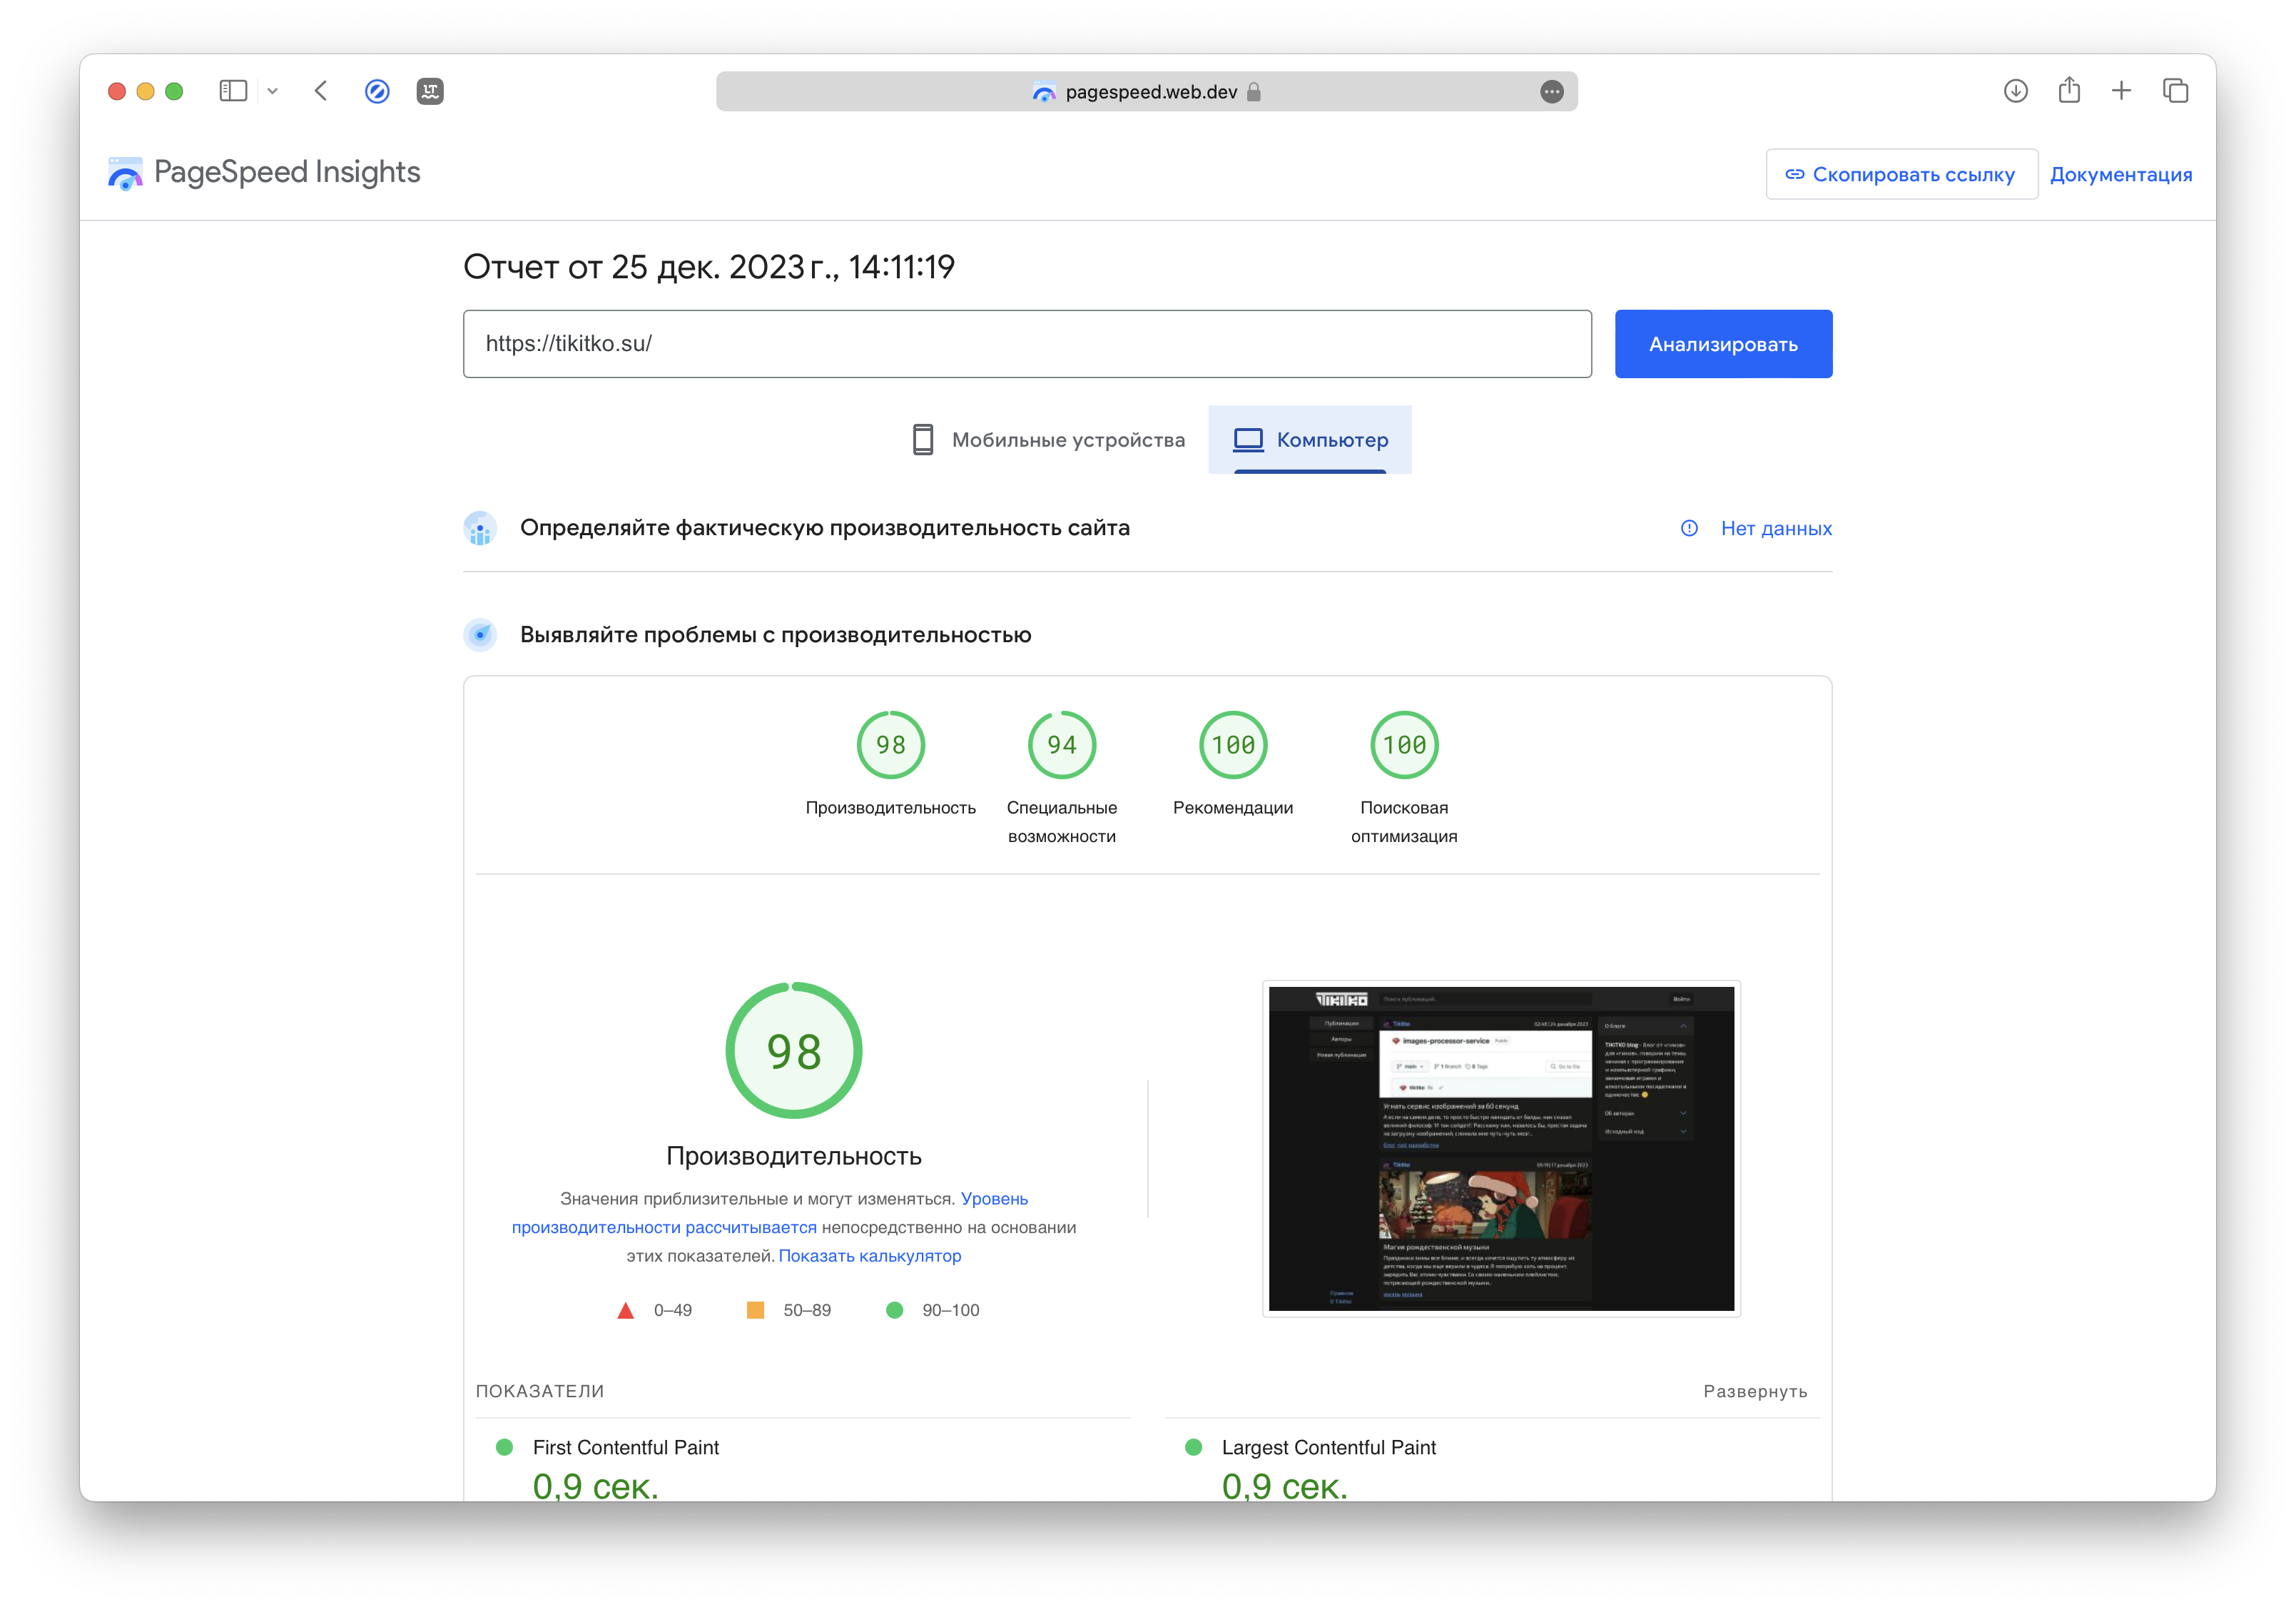Click the URL input field with tikitko.su
This screenshot has height=1607, width=2296.
click(1026, 344)
